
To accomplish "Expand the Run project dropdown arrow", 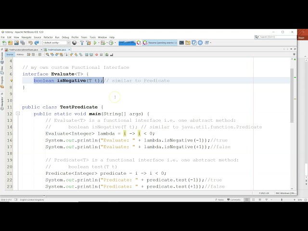I will pos(99,43).
